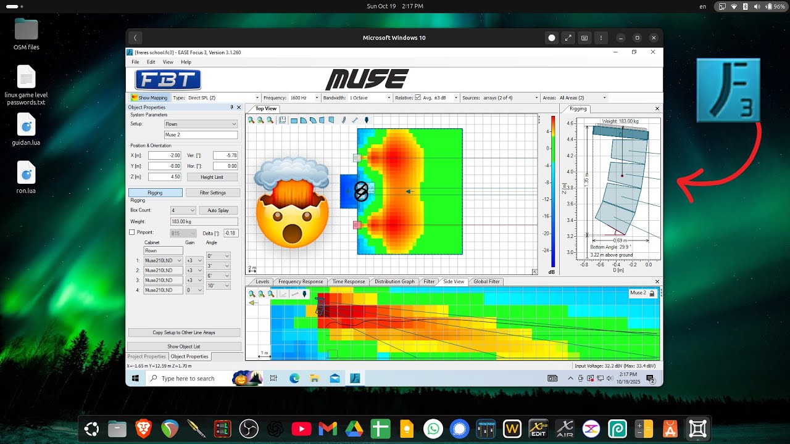Click the Show Object List button
The width and height of the screenshot is (790, 444).
184,347
